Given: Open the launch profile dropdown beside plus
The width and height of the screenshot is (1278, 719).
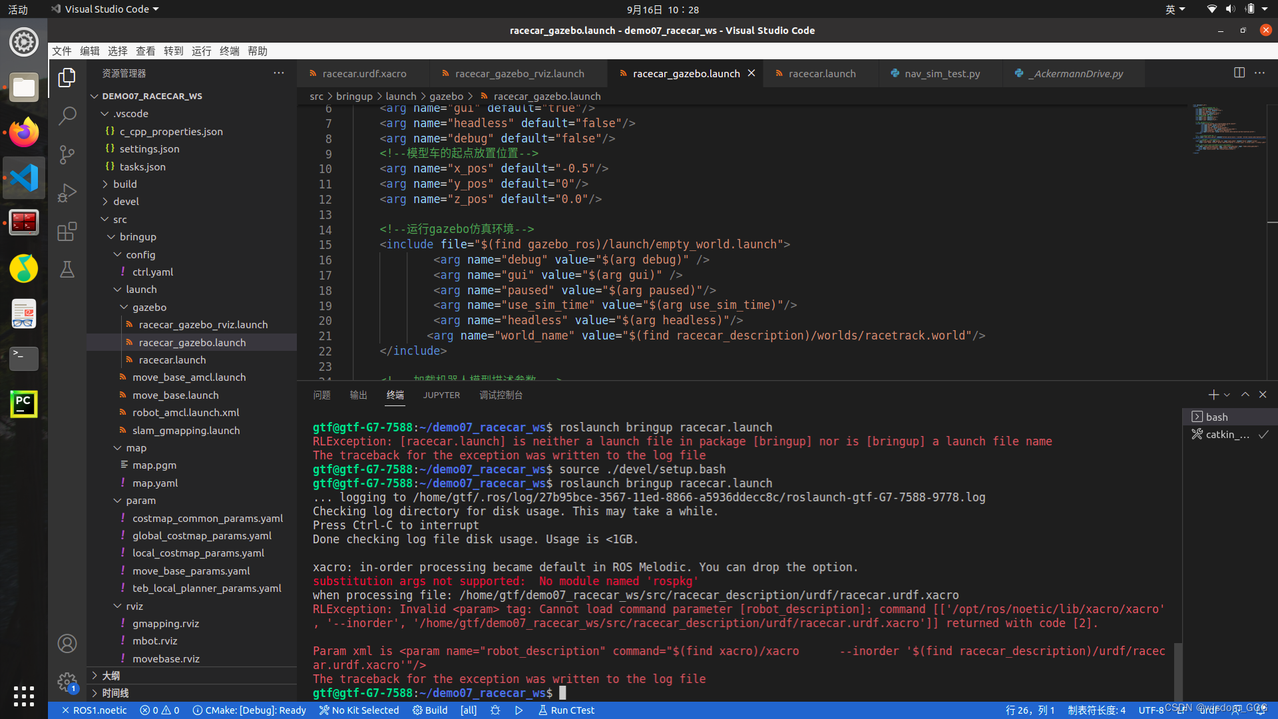Looking at the screenshot, I should [x=1227, y=395].
